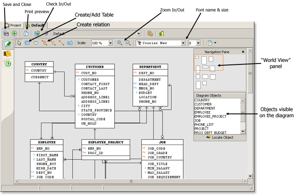The image size is (297, 195).
Task: Open the Default combo box dropdown arrow
Action: [139, 33]
